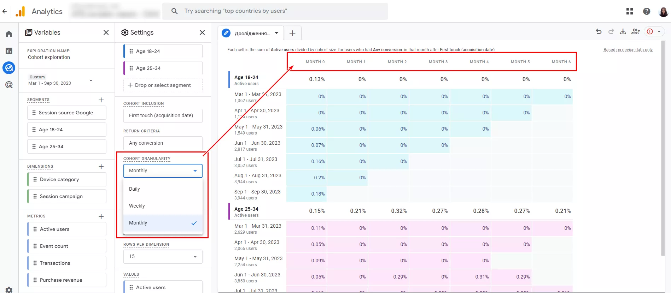Select the checked Monthly option

[x=163, y=223]
